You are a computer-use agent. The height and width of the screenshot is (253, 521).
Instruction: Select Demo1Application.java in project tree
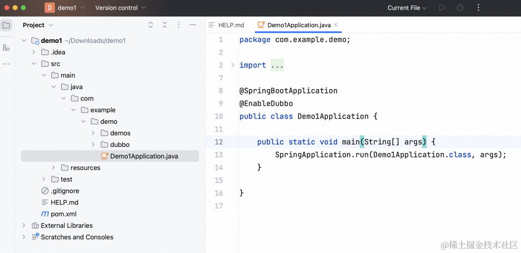tap(110, 156)
